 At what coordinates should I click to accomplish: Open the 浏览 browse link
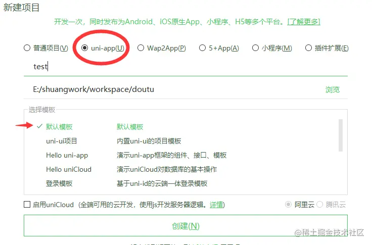(x=333, y=89)
